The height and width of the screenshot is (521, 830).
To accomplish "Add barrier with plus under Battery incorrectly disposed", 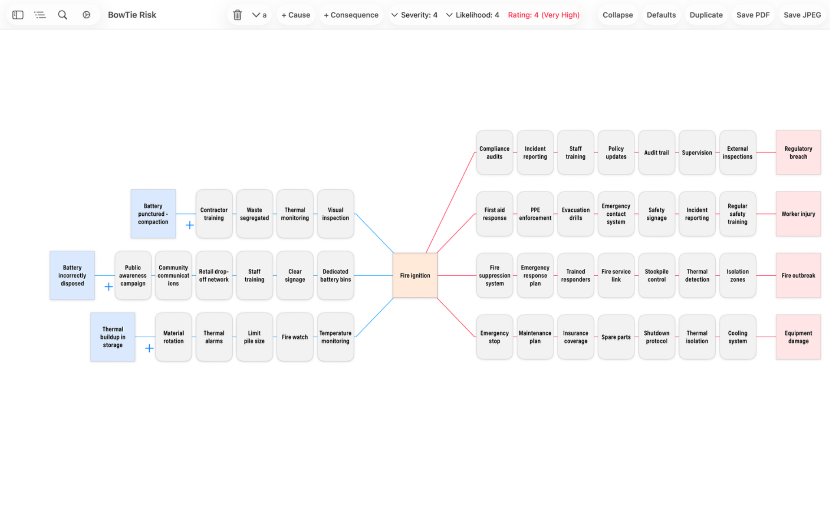I will point(108,287).
